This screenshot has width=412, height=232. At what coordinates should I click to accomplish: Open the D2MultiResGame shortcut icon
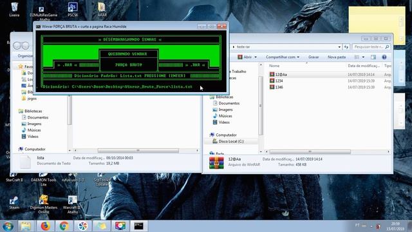[x=43, y=14]
